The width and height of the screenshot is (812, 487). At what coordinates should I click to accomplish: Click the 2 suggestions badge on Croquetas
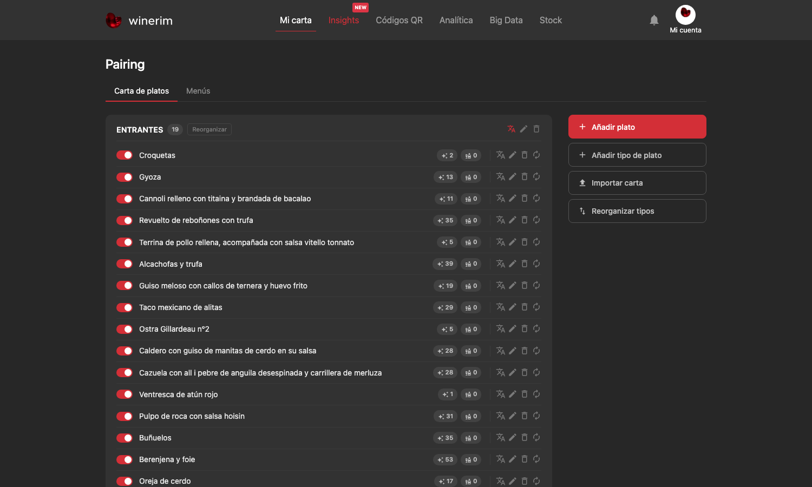447,155
